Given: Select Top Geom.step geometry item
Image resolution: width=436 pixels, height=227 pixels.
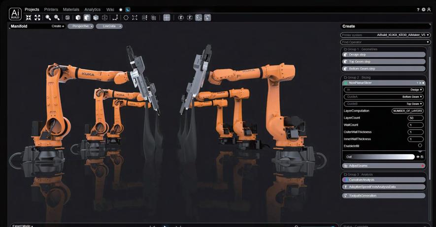Looking at the screenshot, I should (384, 61).
